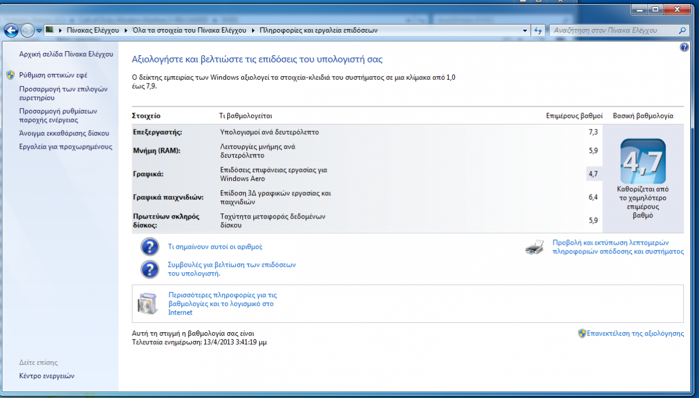Click the Τι βαθμολογείται column header
This screenshot has height=398, width=699.
245,116
